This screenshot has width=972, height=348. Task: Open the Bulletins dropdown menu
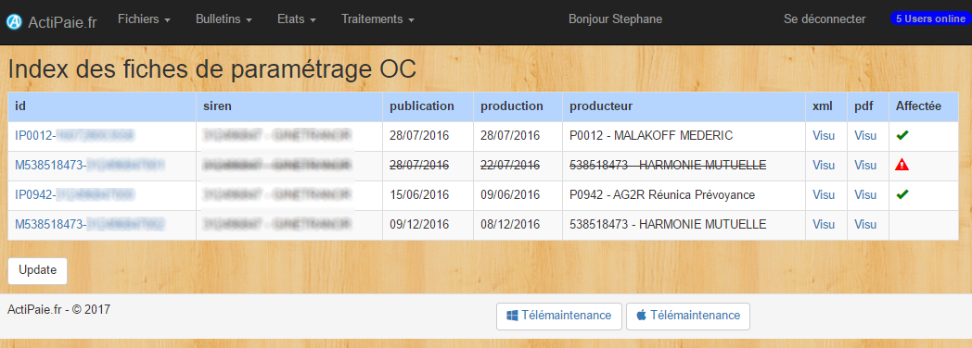(224, 19)
